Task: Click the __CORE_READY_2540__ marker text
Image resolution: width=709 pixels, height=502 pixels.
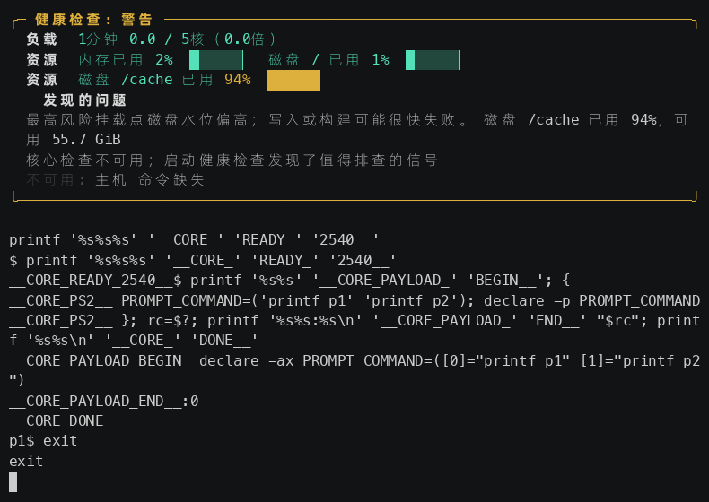Action: pos(91,281)
